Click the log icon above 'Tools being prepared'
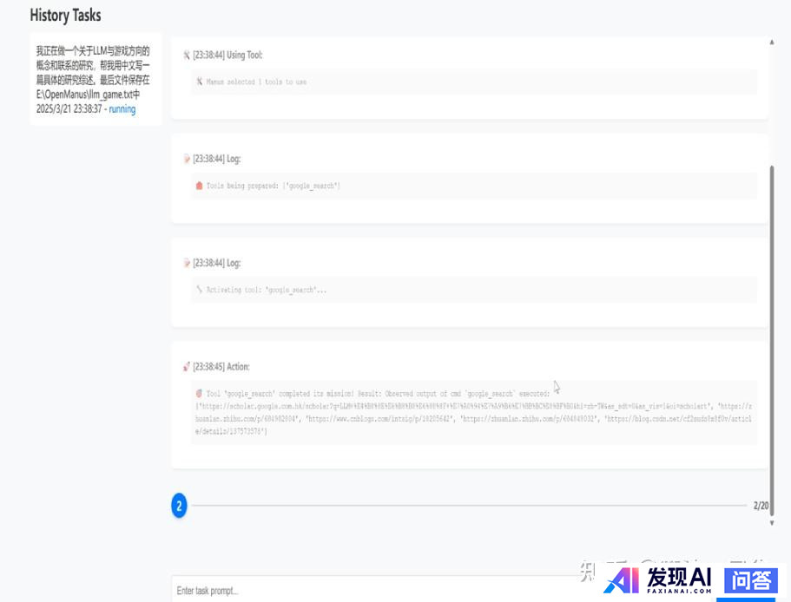The image size is (791, 602). click(x=186, y=159)
